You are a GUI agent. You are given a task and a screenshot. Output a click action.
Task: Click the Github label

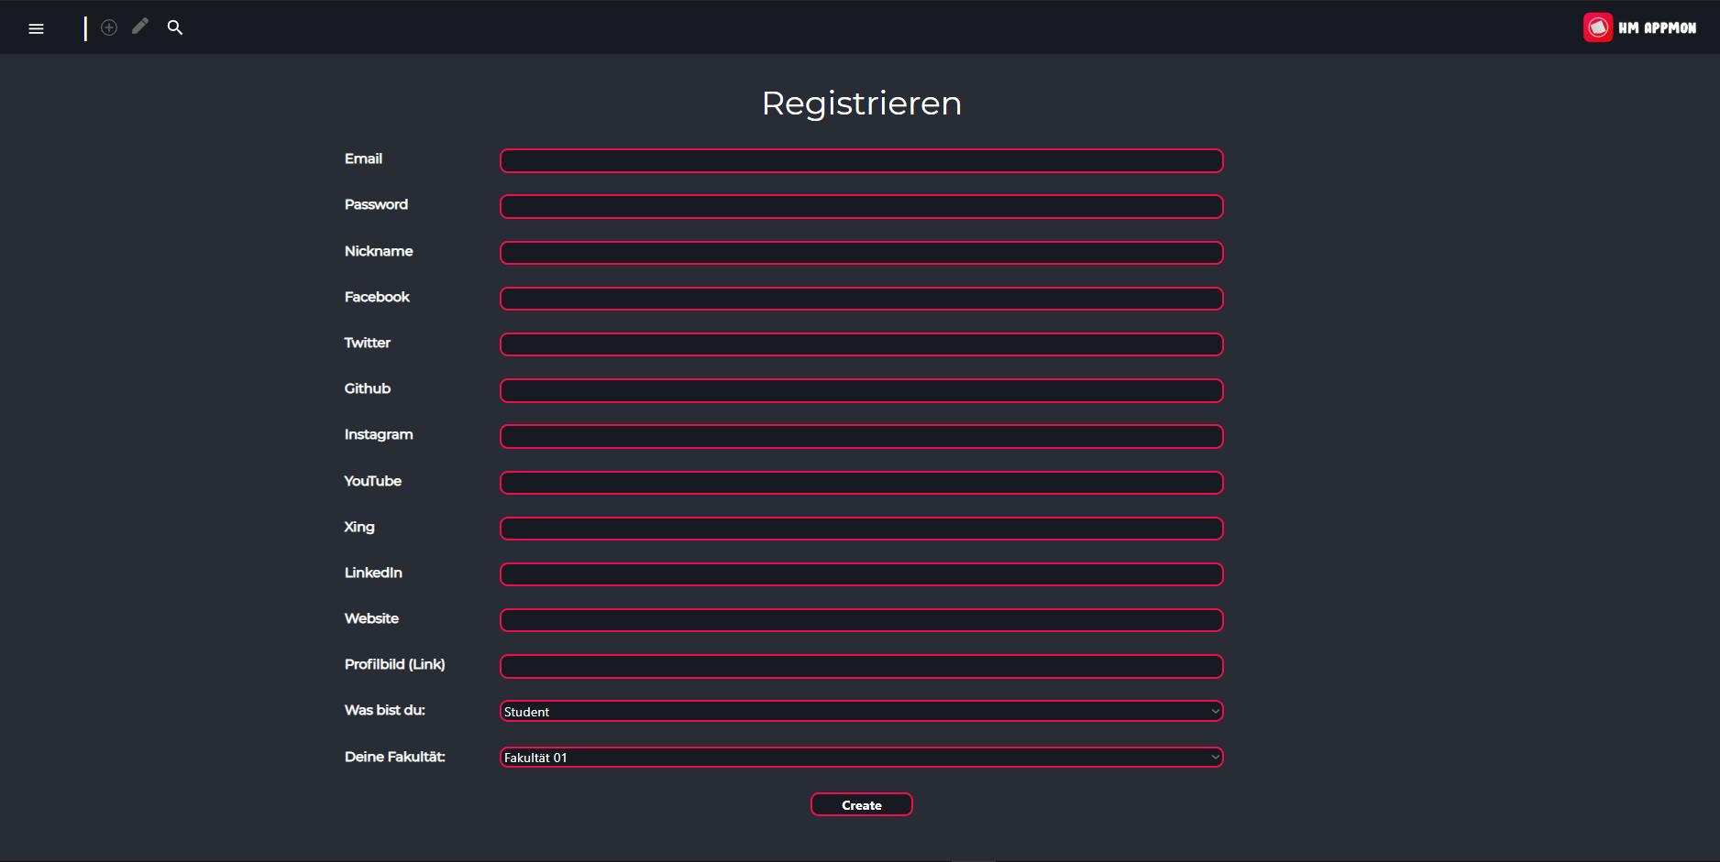tap(368, 388)
